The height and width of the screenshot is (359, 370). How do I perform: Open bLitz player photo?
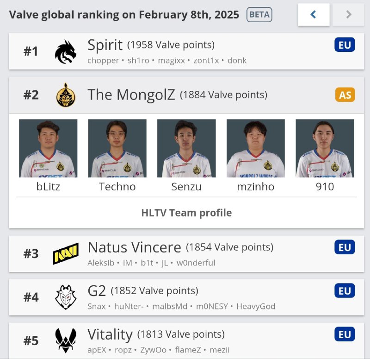(x=48, y=148)
